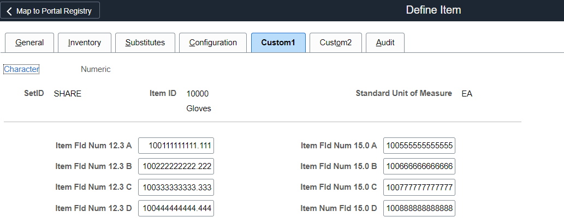Click the Item Fld Num 12.3 A field
This screenshot has width=564, height=223.
[x=176, y=146]
